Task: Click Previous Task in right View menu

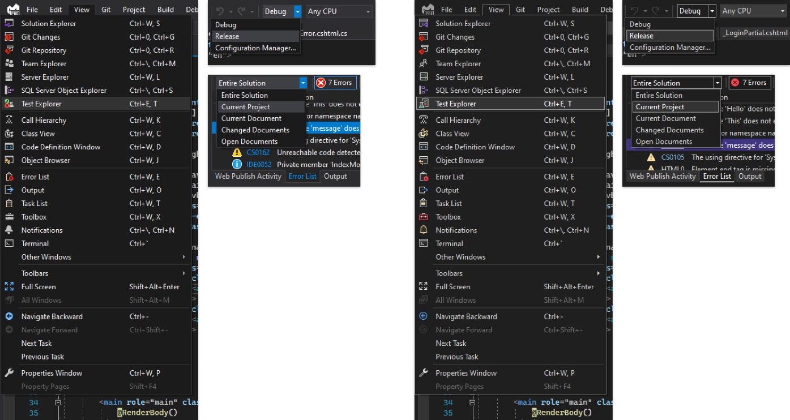Action: point(510,357)
